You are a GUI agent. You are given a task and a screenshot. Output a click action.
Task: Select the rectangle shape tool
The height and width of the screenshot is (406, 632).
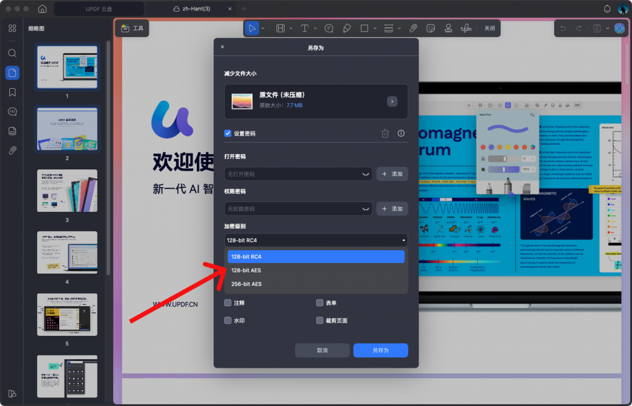click(x=364, y=28)
